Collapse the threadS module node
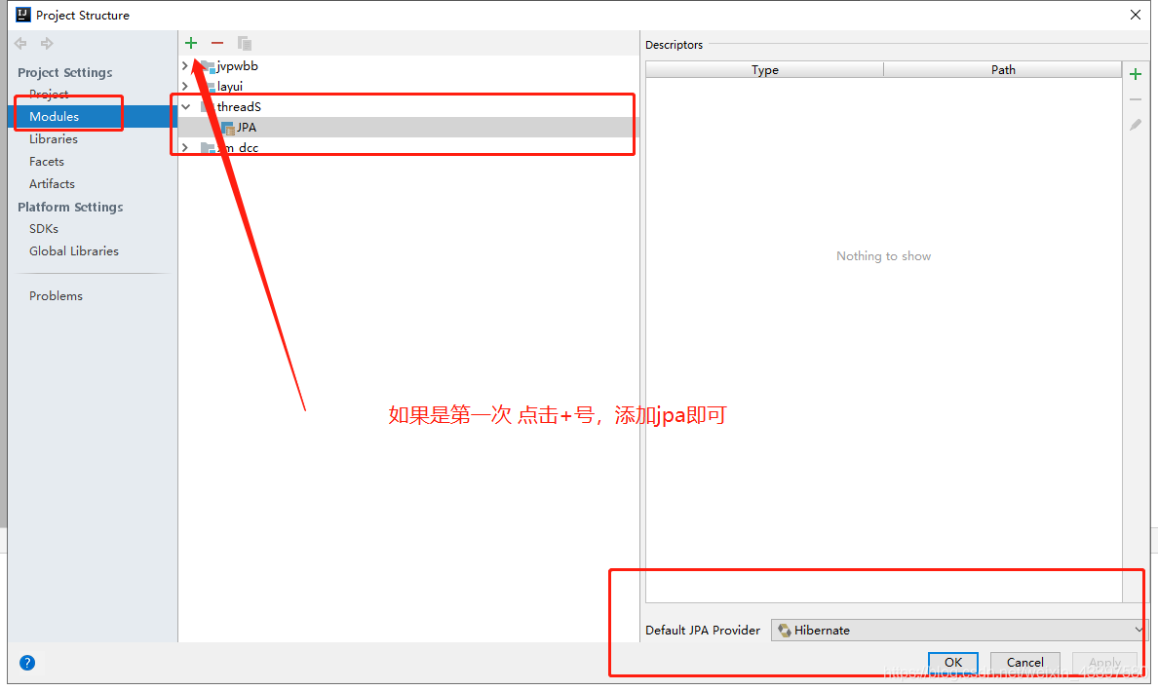 [x=185, y=107]
